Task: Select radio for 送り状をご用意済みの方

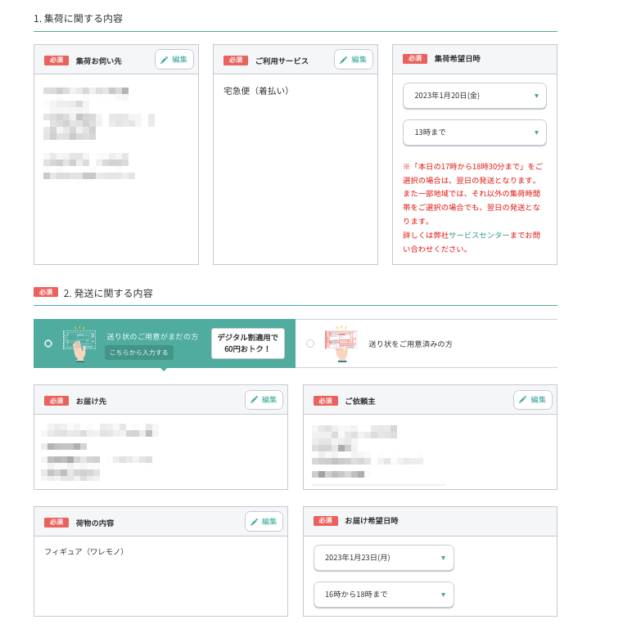Action: (x=310, y=343)
